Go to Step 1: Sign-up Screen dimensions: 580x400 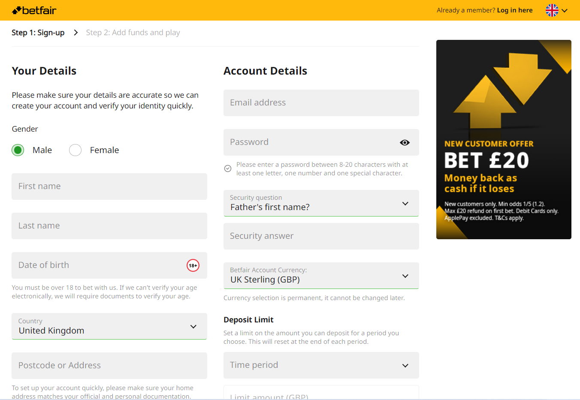point(38,33)
